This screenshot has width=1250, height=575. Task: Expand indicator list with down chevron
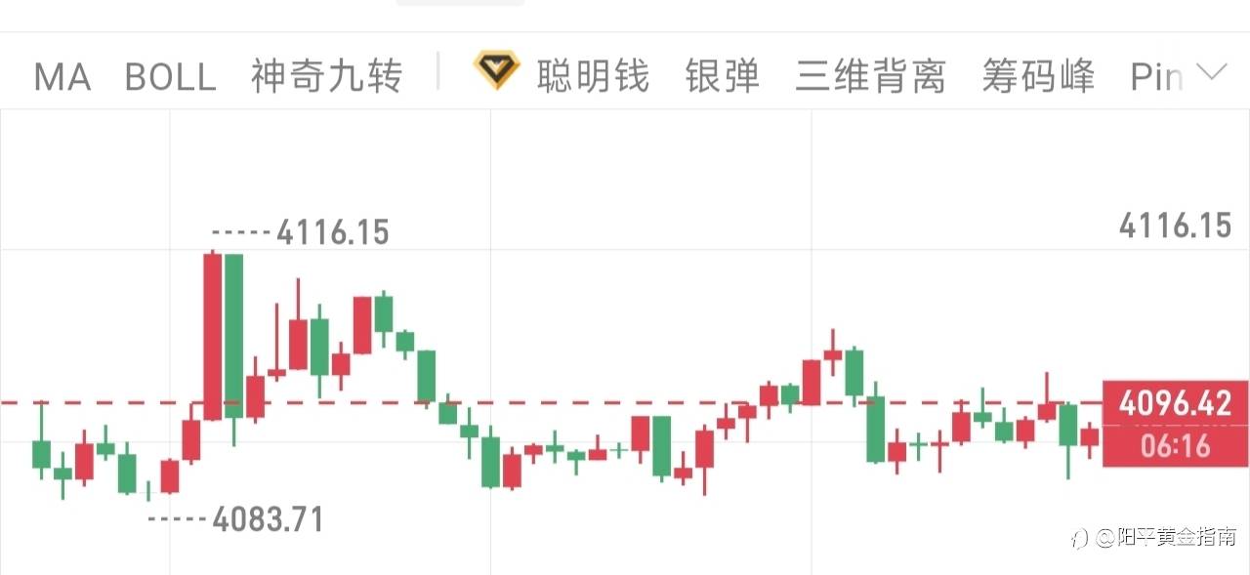1211,72
